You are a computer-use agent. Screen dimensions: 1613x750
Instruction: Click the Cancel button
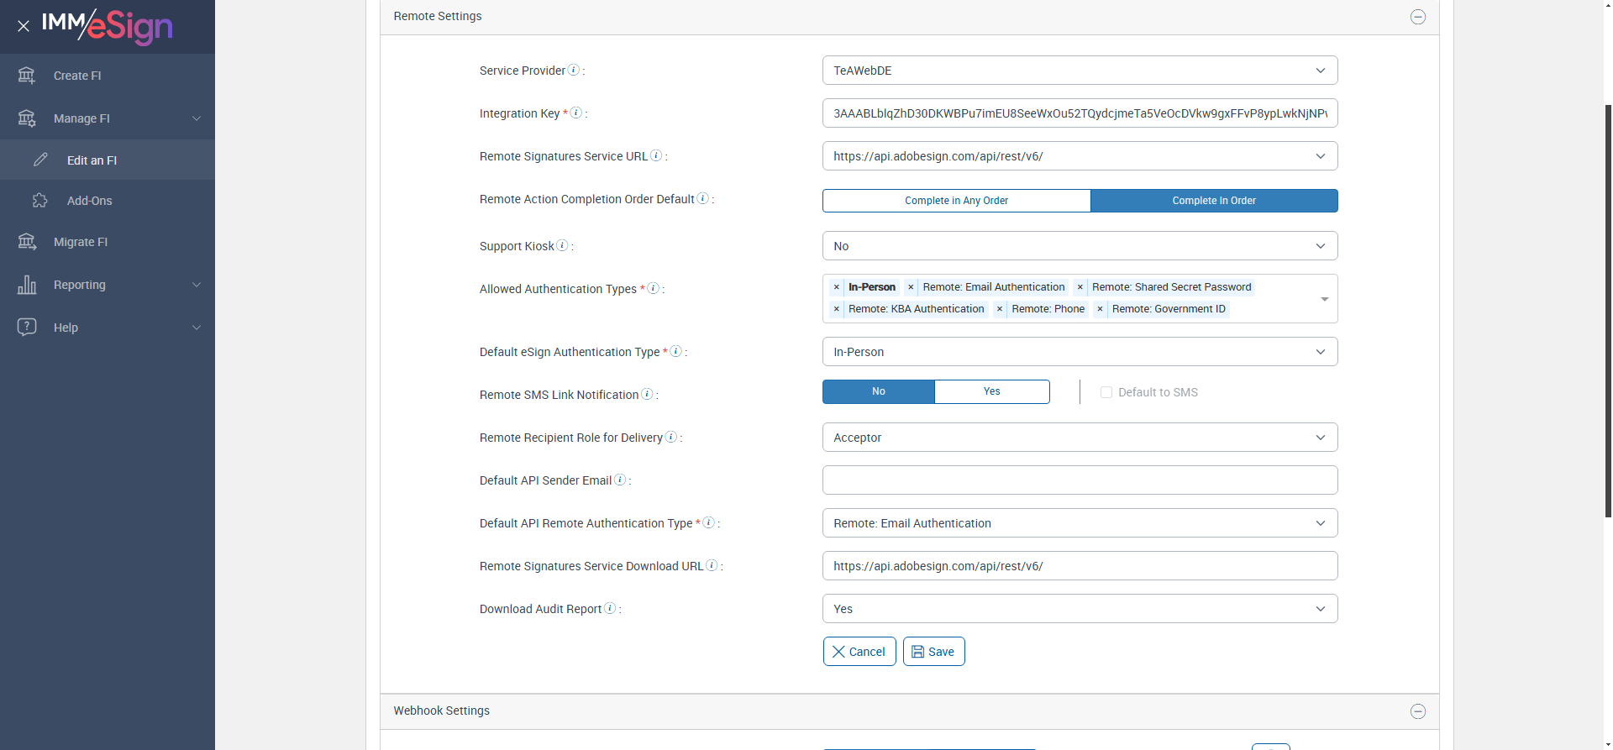pos(859,652)
